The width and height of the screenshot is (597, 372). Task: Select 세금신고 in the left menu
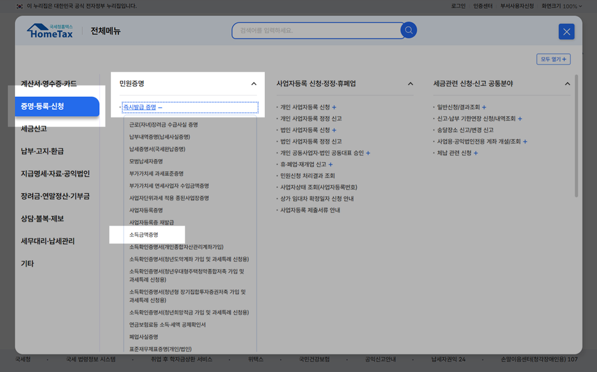pos(34,128)
